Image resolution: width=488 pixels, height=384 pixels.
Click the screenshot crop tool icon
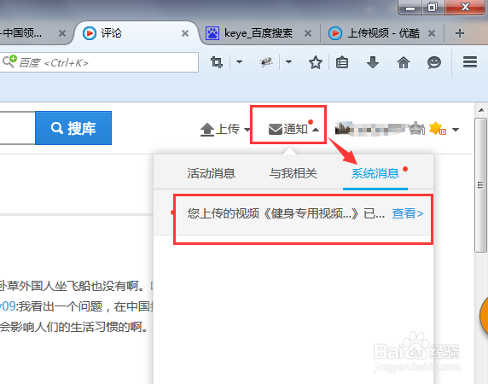tap(217, 62)
